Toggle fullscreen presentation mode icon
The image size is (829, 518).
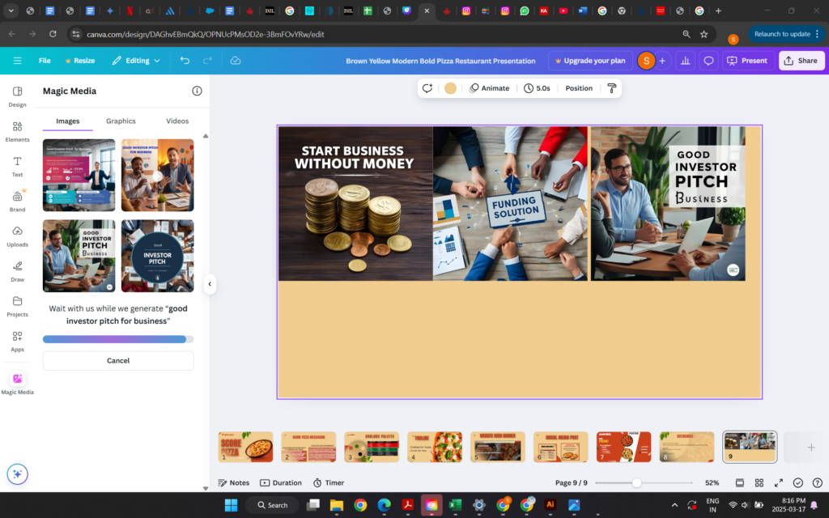pos(779,483)
